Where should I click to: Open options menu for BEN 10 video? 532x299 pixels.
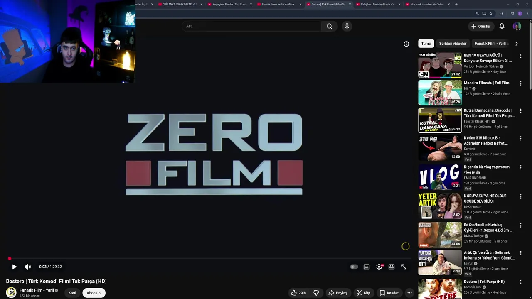click(521, 56)
